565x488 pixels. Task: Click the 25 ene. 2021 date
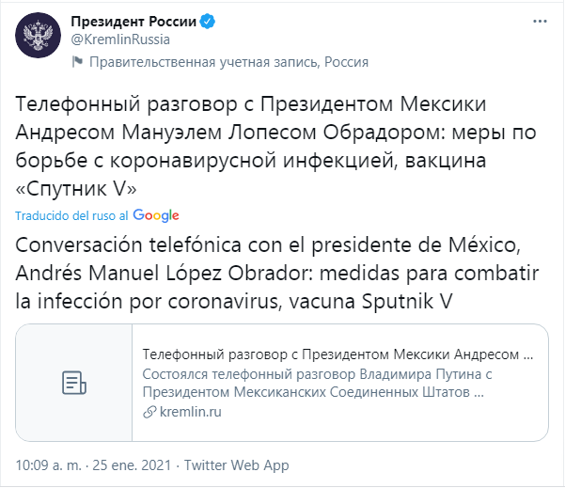click(133, 465)
